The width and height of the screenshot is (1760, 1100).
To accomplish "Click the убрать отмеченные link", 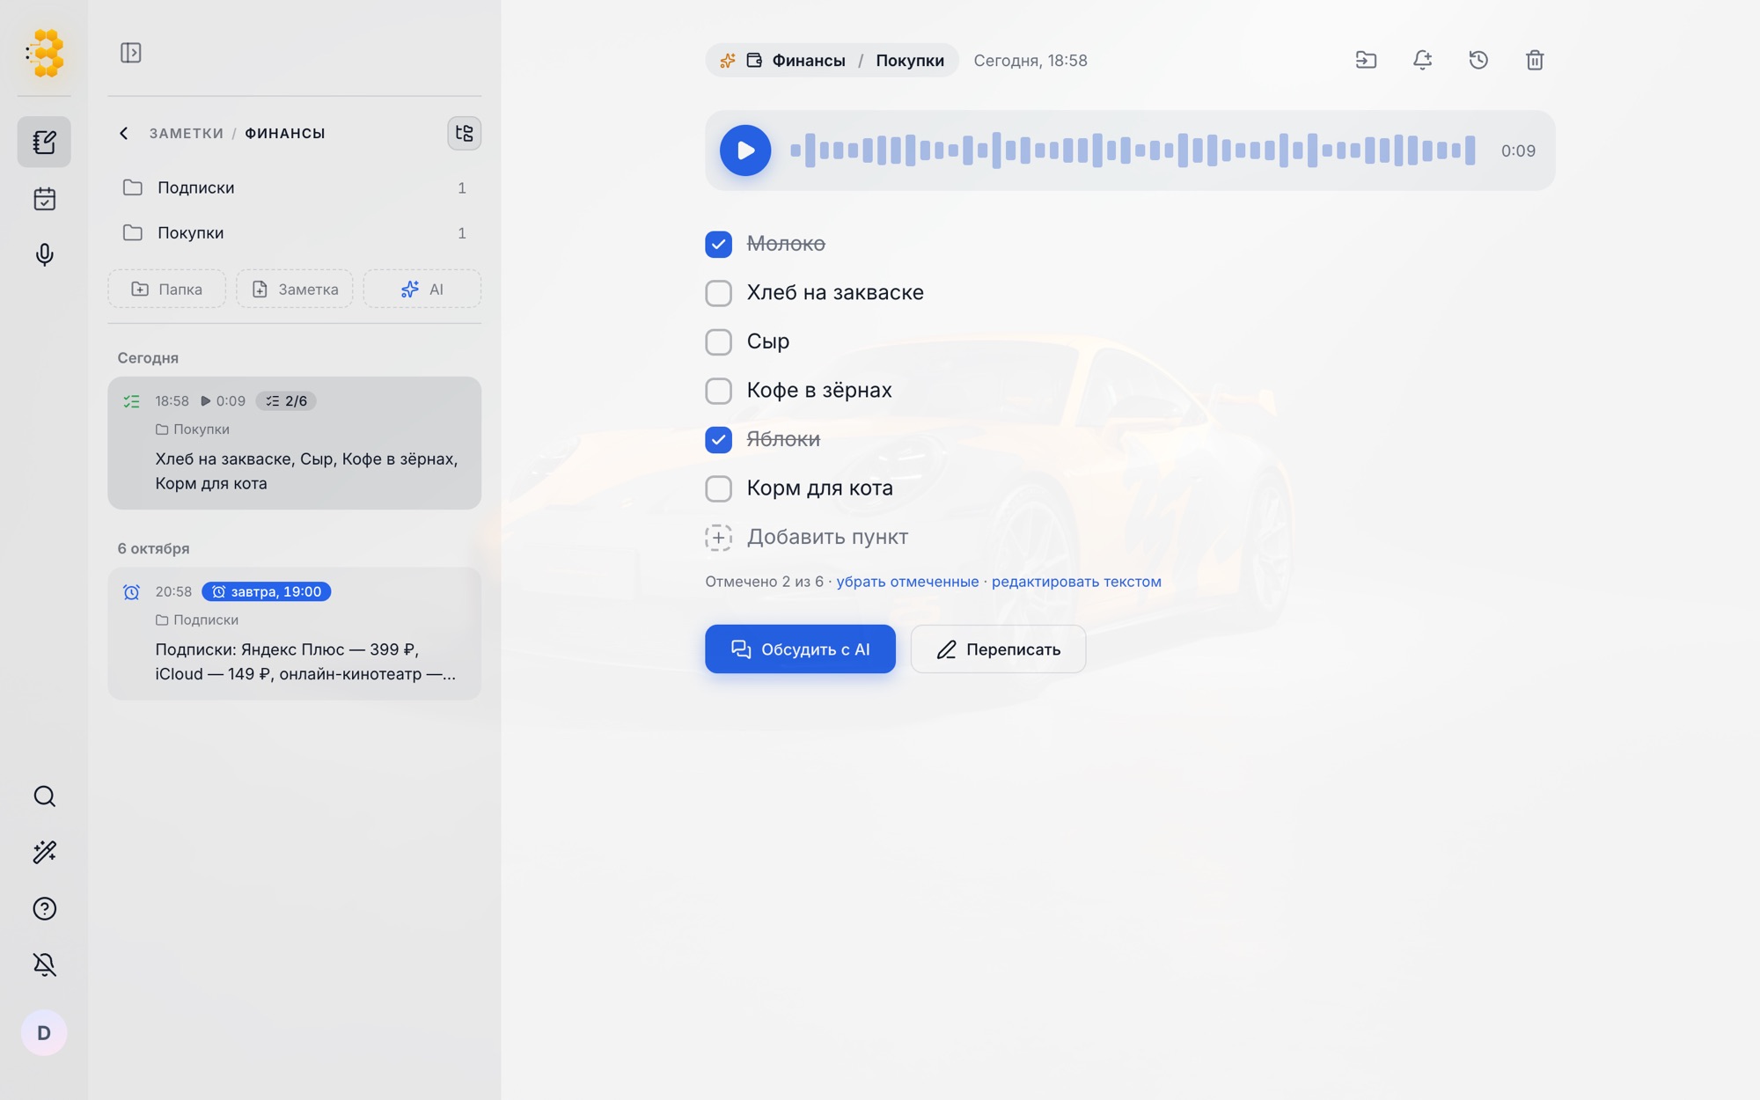I will pyautogui.click(x=907, y=582).
